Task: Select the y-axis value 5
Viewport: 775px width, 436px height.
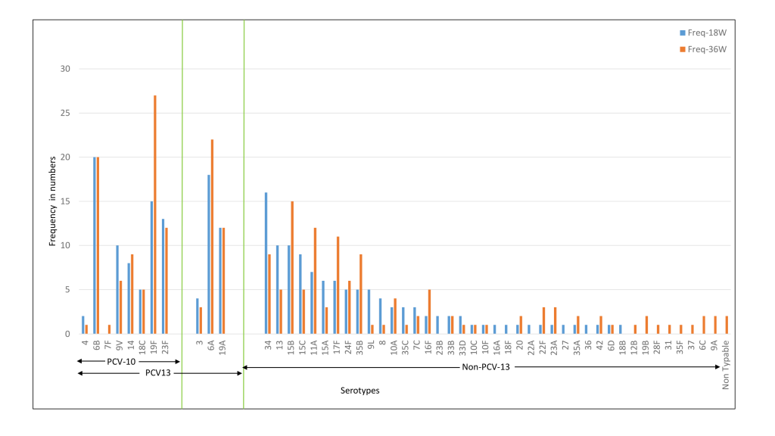Action: 67,290
